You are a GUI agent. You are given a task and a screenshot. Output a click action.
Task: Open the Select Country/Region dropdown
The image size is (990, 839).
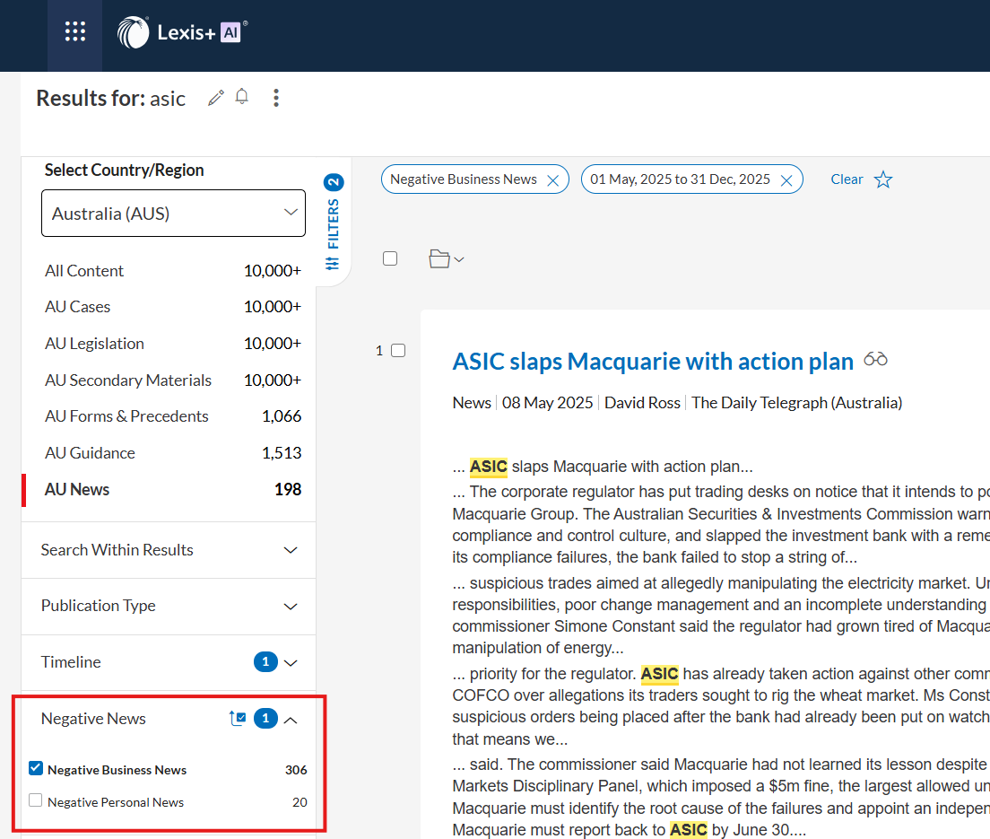pos(174,214)
